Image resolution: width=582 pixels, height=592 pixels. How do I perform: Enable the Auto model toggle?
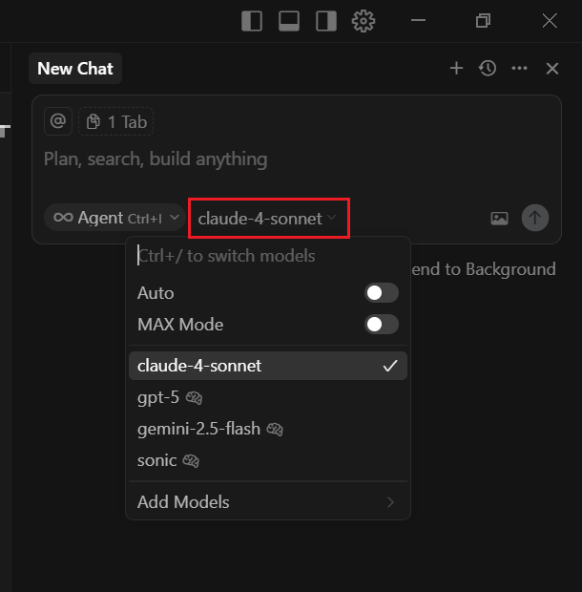click(x=382, y=293)
